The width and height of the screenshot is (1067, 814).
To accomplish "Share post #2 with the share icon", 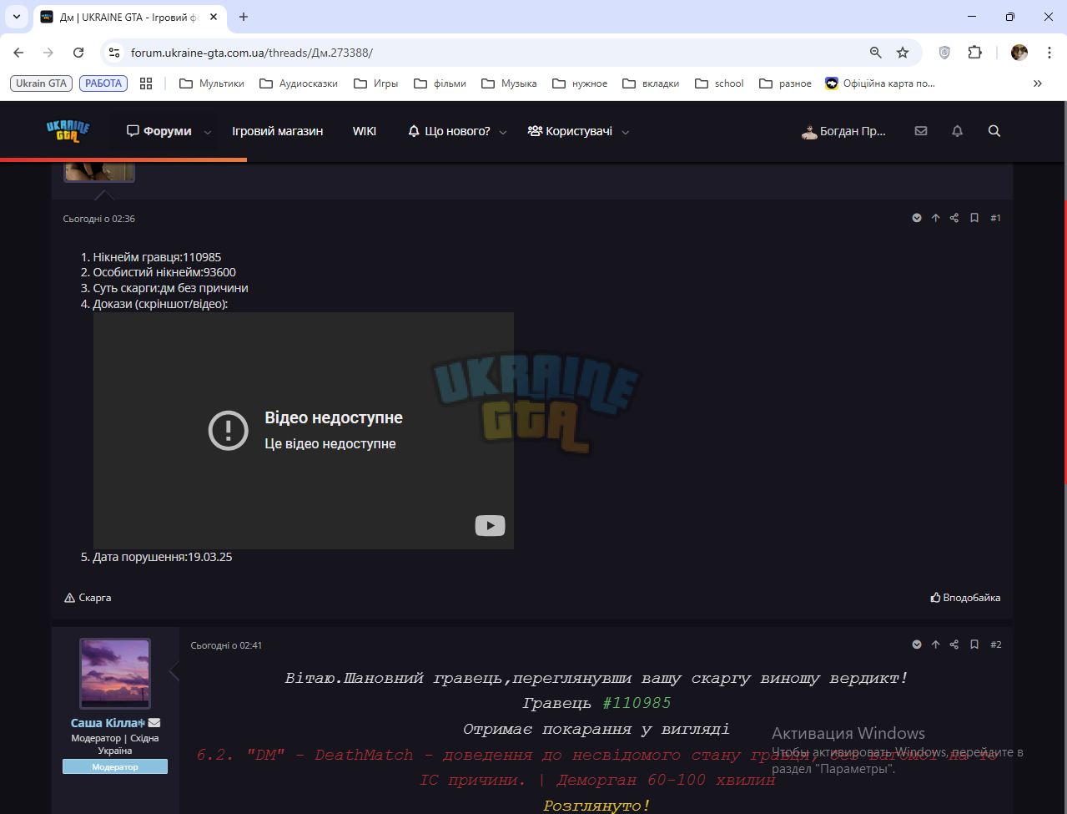I will 954,645.
